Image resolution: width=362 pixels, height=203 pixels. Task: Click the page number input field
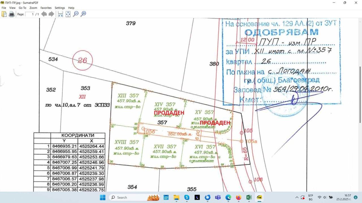point(30,14)
